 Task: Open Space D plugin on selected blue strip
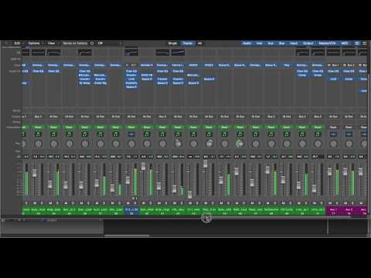(x=131, y=87)
